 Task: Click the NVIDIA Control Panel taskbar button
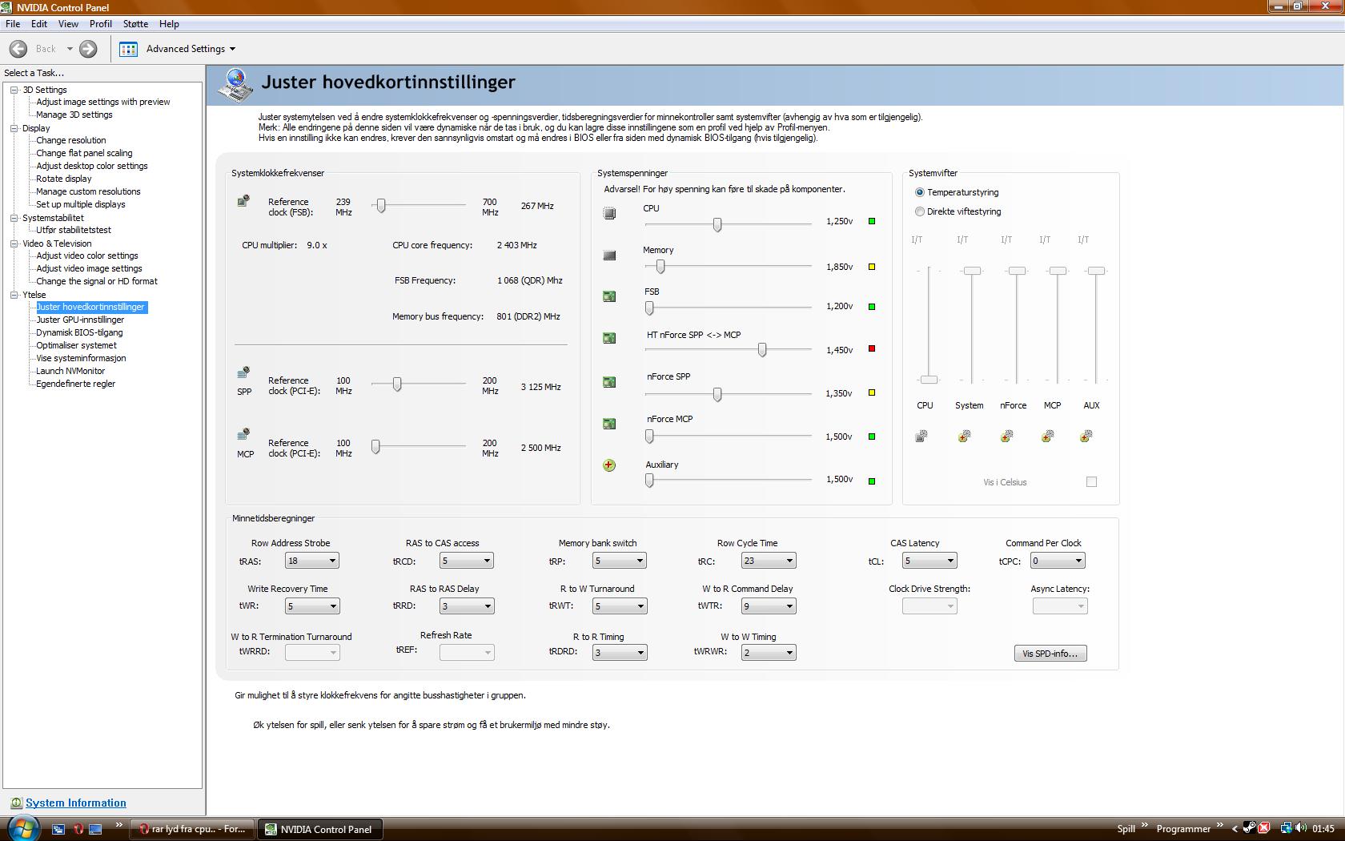(319, 829)
